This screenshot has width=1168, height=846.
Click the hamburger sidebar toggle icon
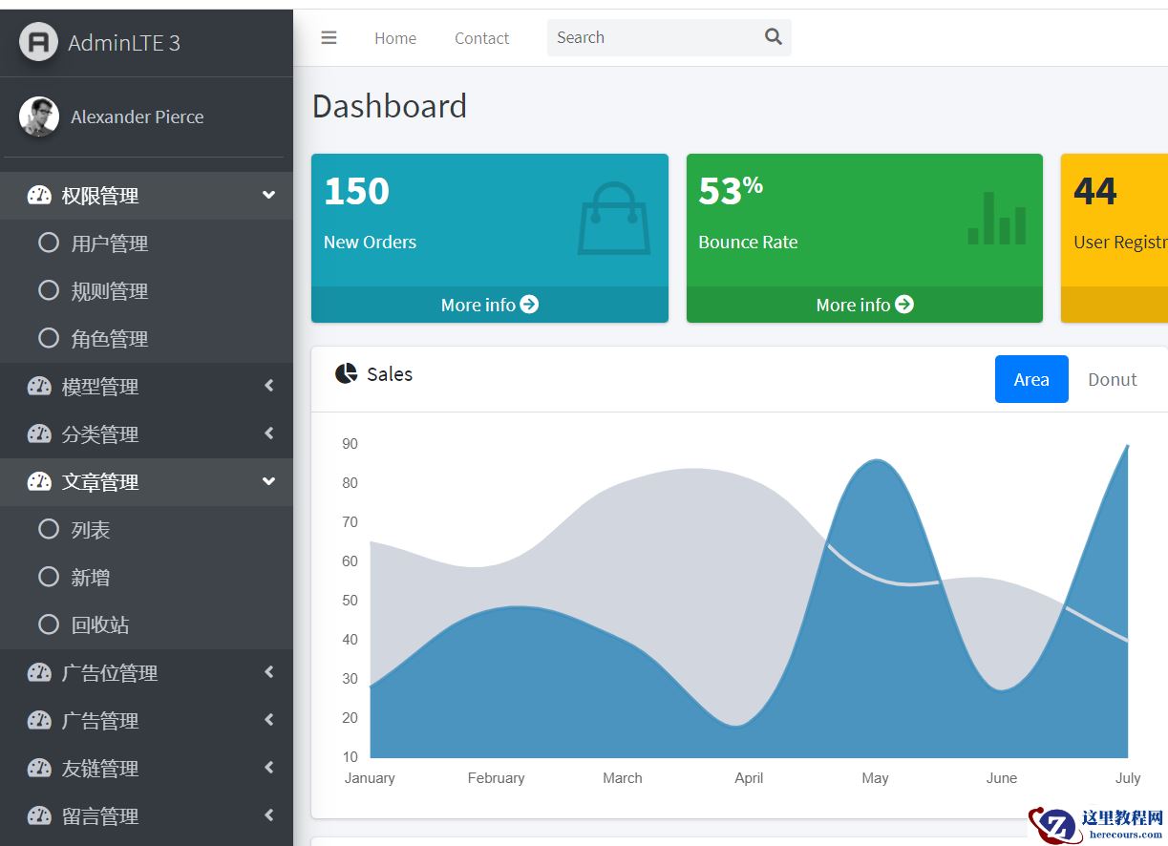pos(329,38)
